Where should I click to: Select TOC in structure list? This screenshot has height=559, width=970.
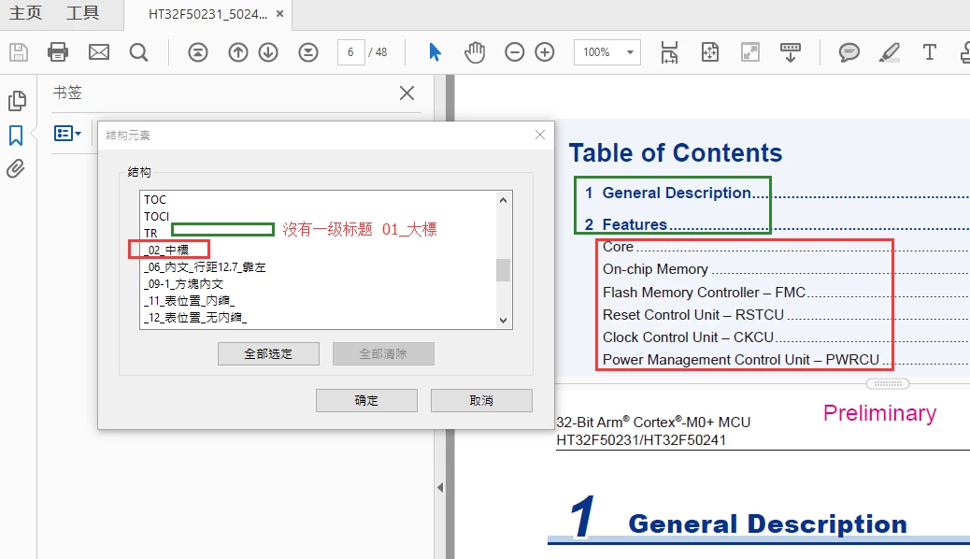(x=155, y=199)
